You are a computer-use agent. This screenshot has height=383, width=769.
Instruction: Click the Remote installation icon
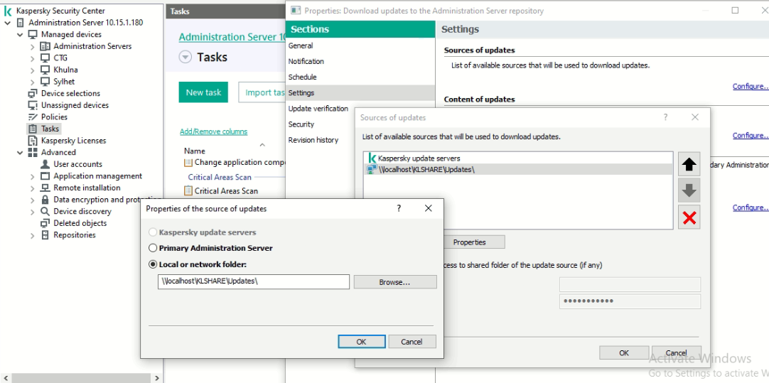point(45,188)
